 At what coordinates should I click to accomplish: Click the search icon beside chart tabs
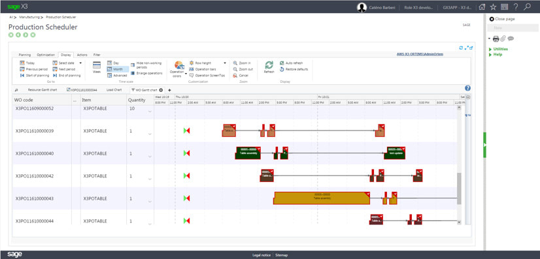(16, 90)
